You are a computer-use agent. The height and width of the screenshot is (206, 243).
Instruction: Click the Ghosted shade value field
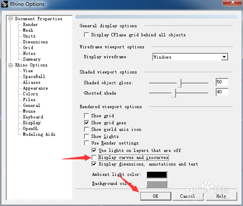[222, 92]
